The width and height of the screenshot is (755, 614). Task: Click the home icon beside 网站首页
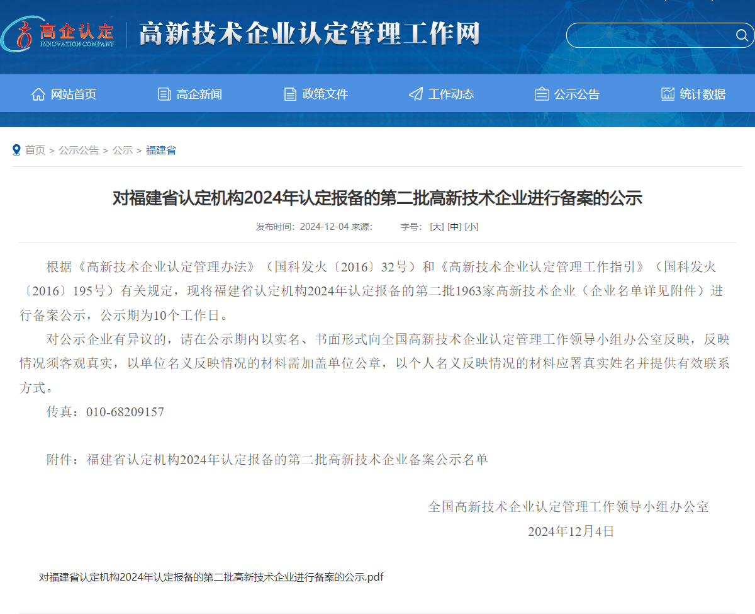pos(38,94)
